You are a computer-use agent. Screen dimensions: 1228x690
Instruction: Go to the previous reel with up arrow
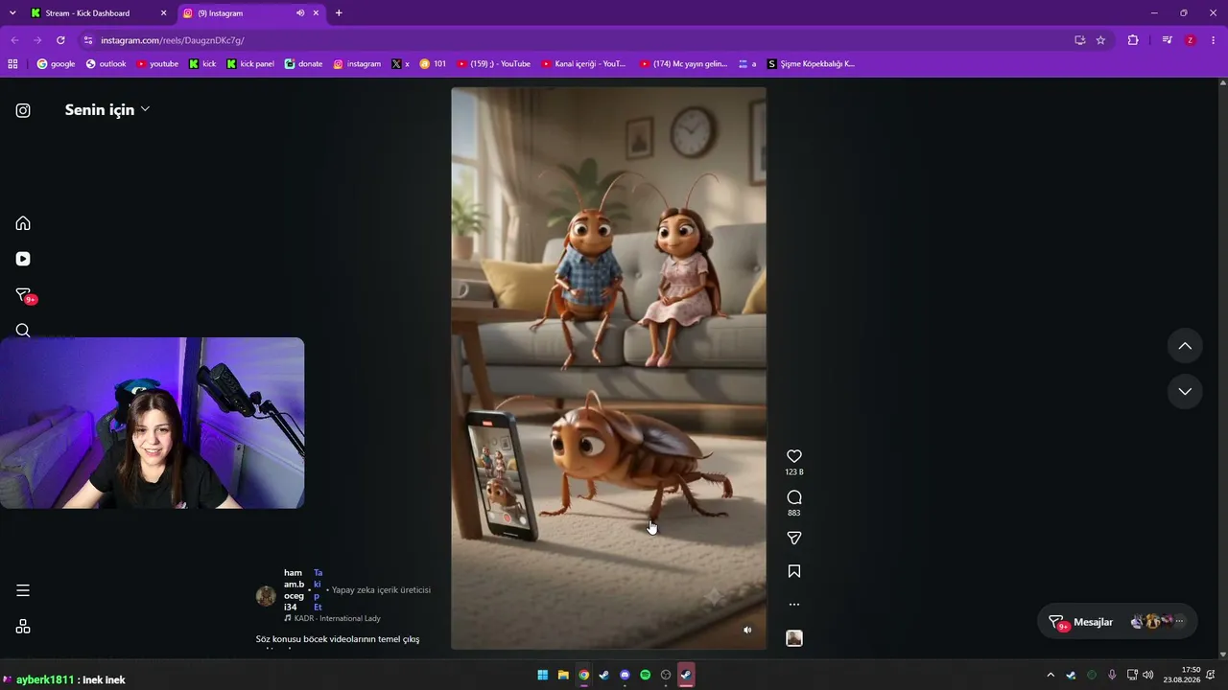point(1185,346)
